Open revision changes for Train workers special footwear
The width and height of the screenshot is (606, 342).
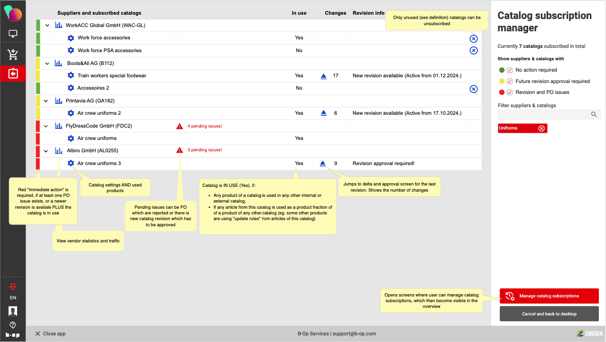click(x=324, y=76)
